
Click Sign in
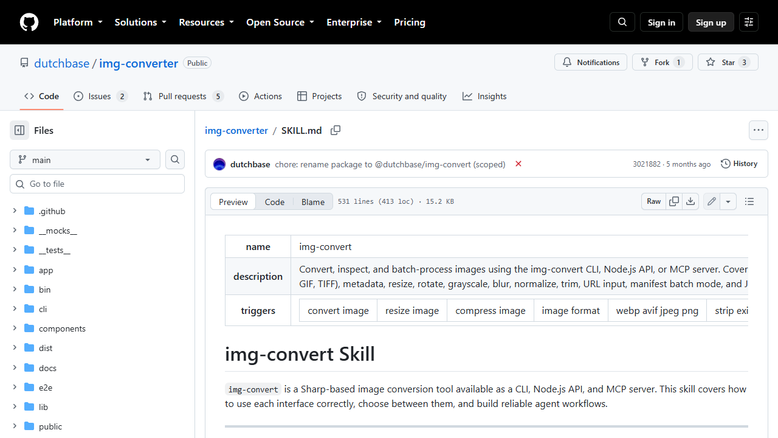click(661, 22)
